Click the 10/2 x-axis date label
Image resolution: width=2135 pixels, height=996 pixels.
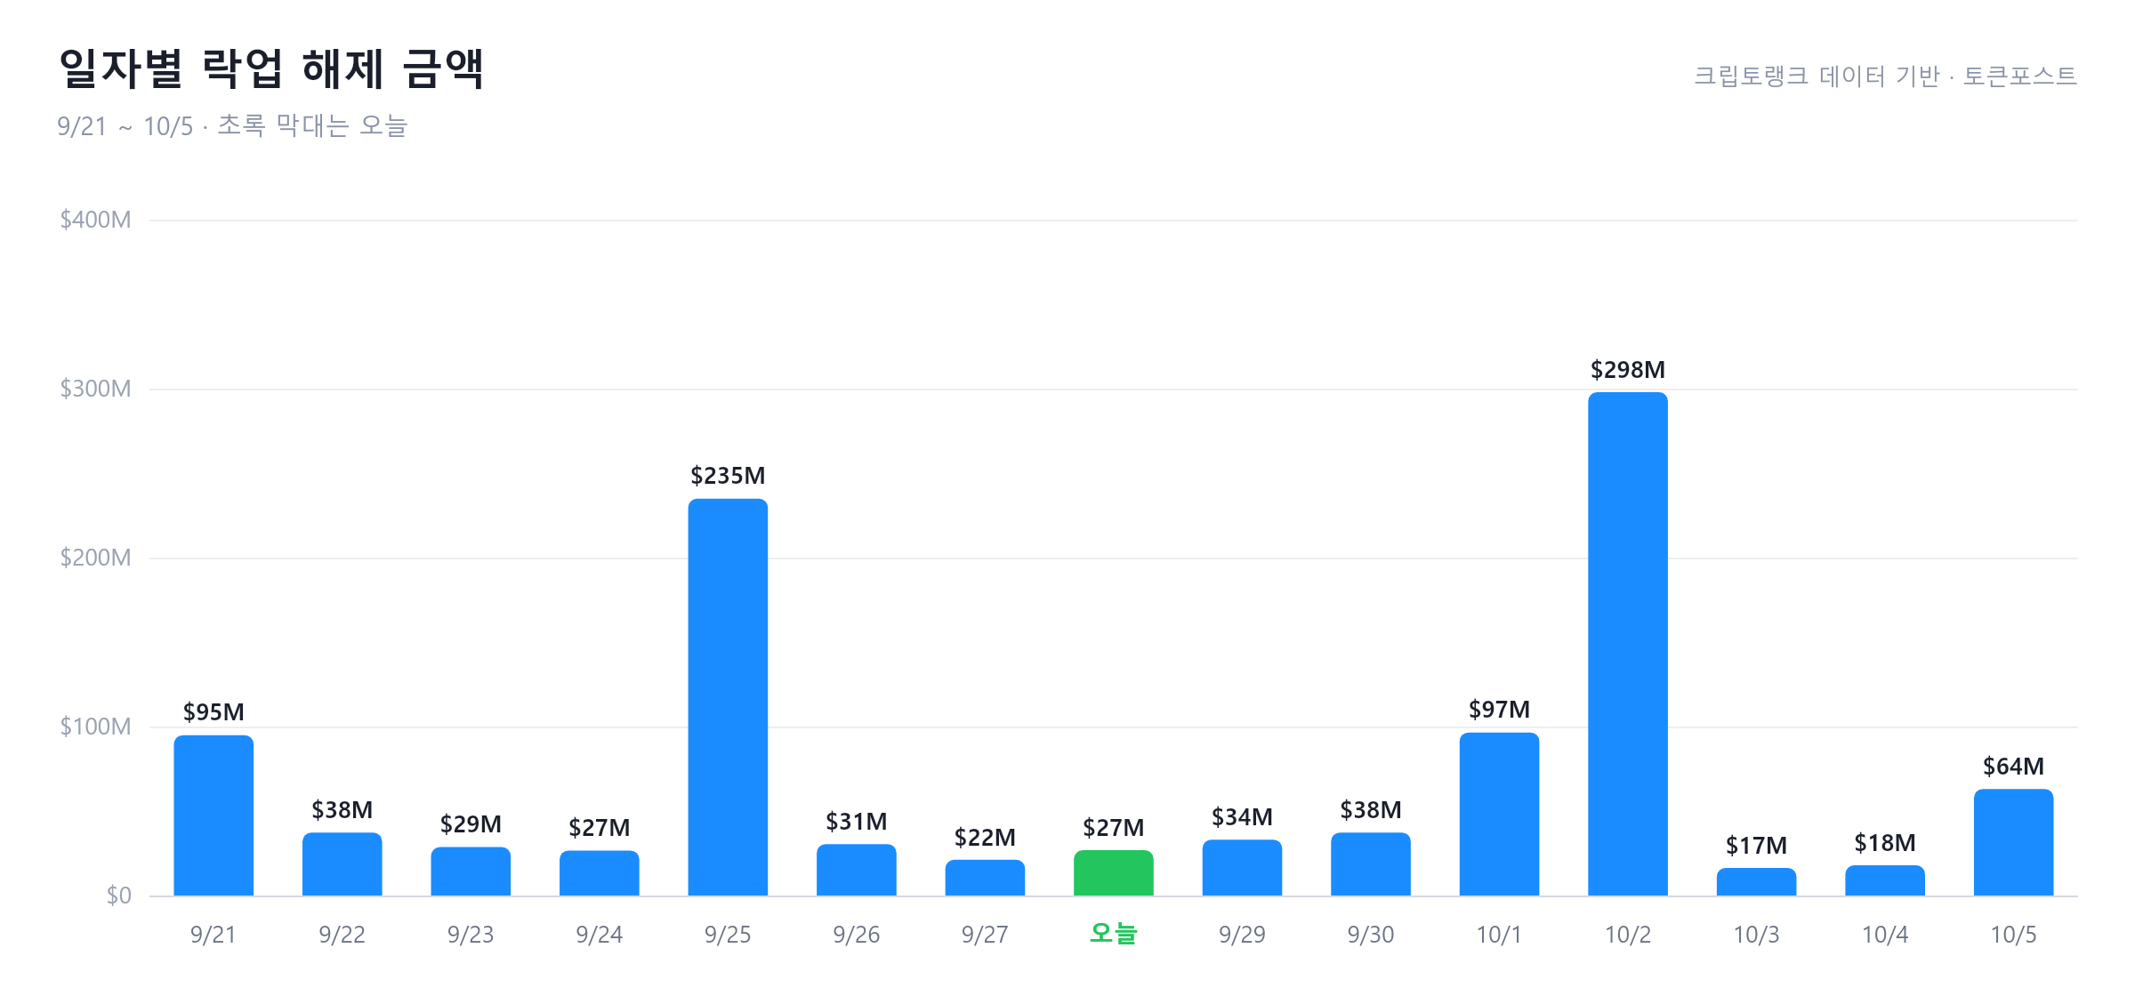pos(1627,935)
